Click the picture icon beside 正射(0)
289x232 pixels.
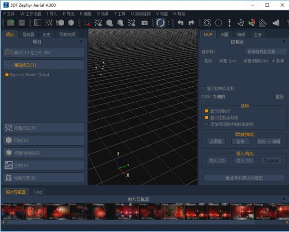[x=9, y=165]
